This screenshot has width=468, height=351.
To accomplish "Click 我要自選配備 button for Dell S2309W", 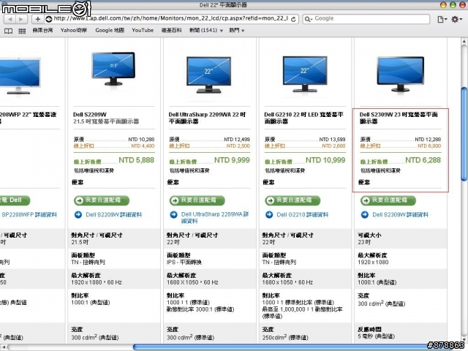I will tap(388, 200).
